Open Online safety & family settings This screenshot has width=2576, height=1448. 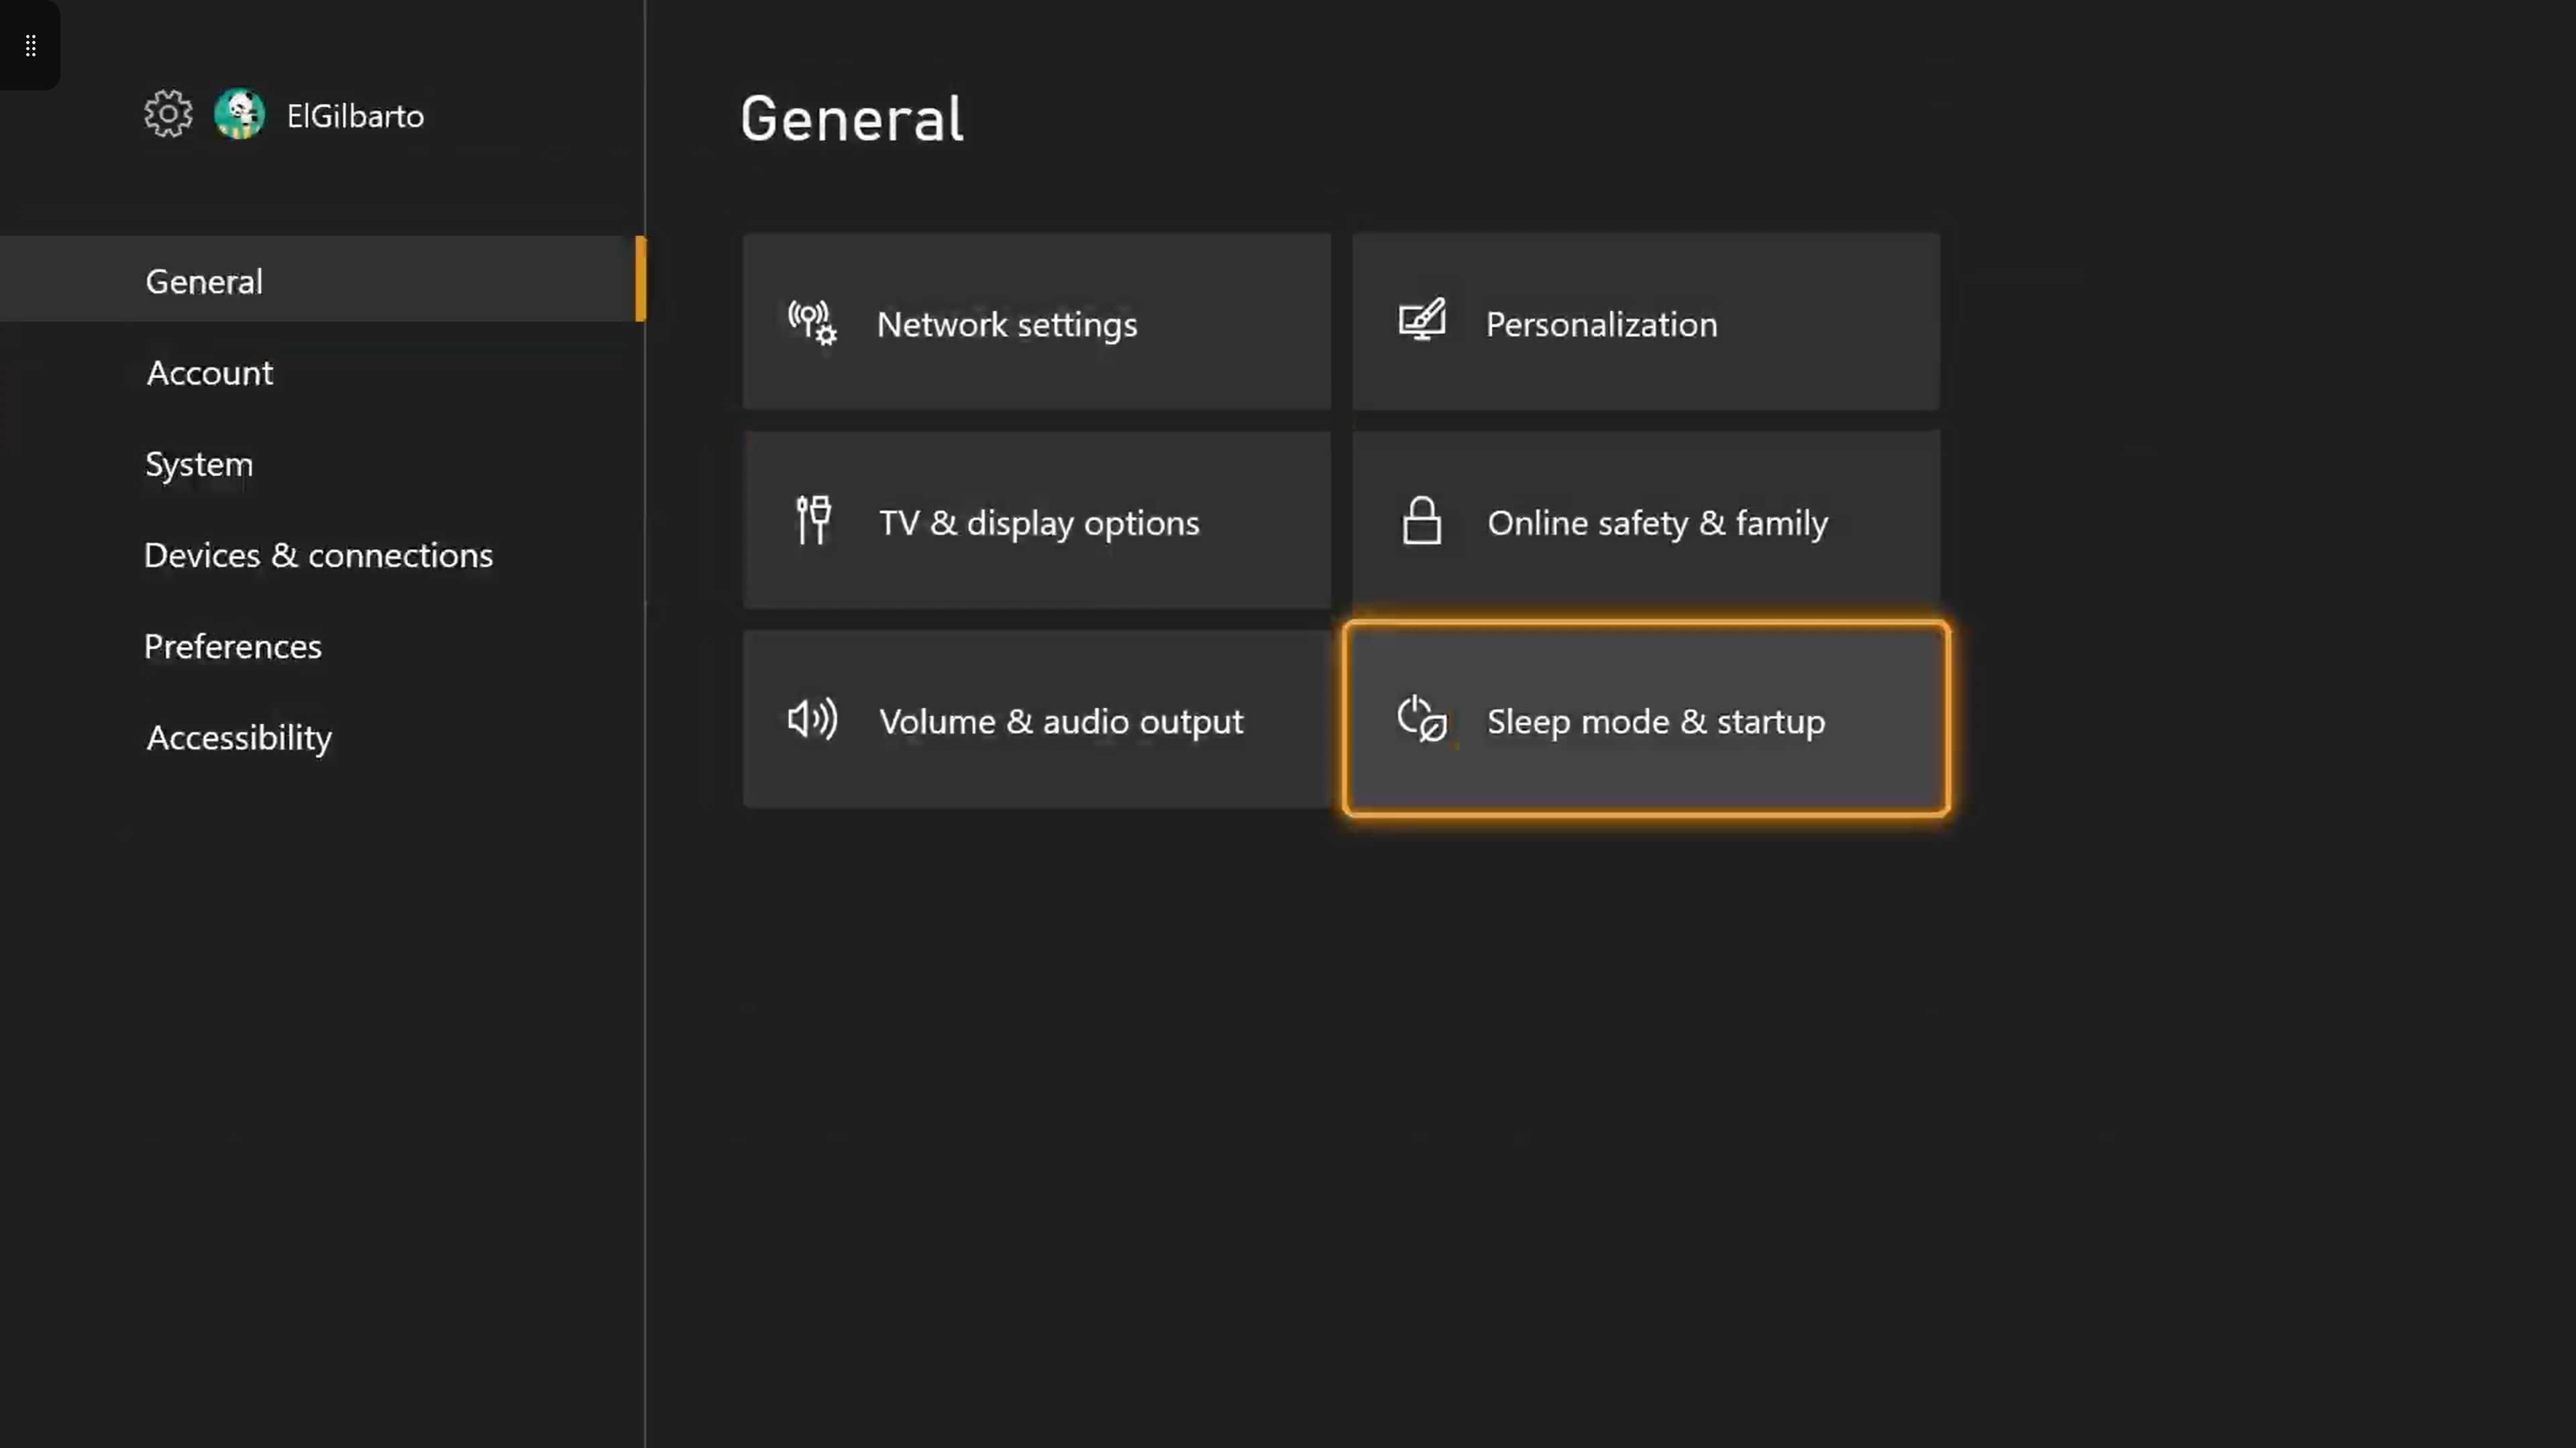(1646, 521)
